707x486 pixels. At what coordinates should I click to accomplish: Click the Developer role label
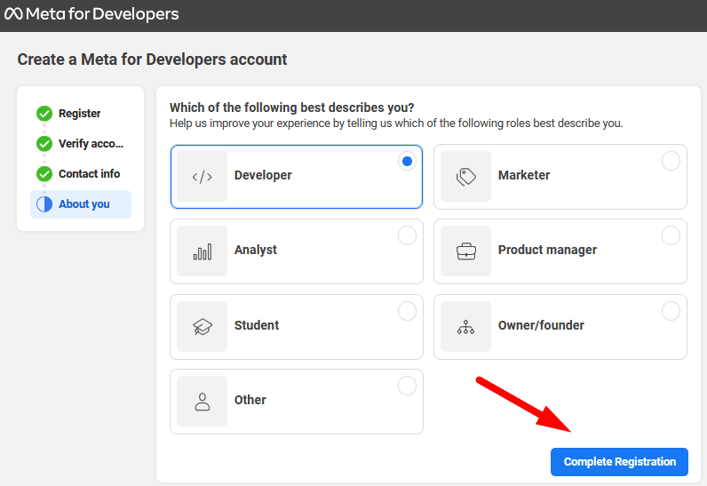click(263, 175)
